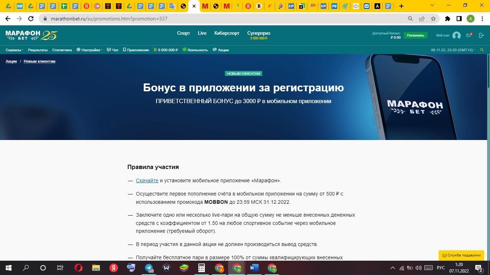Open the Киберспорт section
Image resolution: width=490 pixels, height=275 pixels.
point(227,33)
